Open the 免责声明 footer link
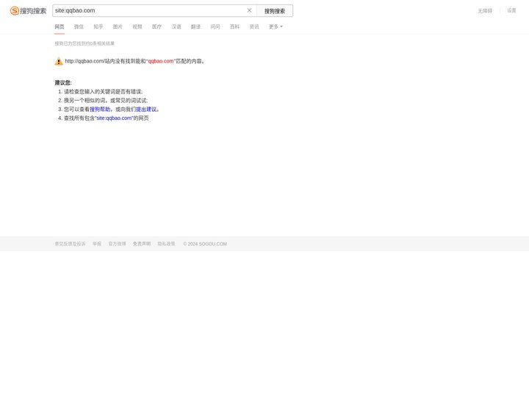The image size is (529, 397). tap(142, 244)
